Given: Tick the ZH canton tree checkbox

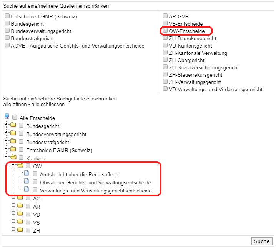Looking at the screenshot, I should (x=28, y=230).
